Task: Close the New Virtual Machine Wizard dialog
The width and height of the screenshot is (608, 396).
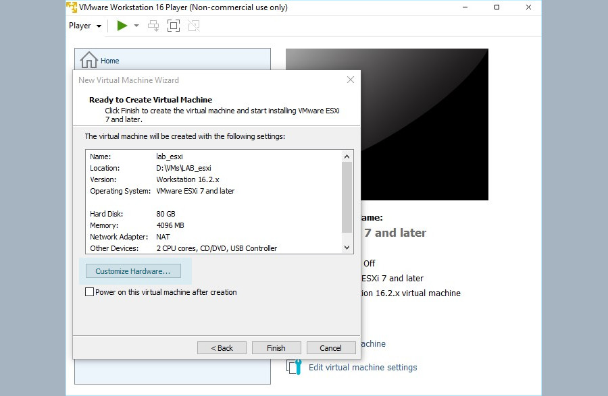Action: (351, 80)
